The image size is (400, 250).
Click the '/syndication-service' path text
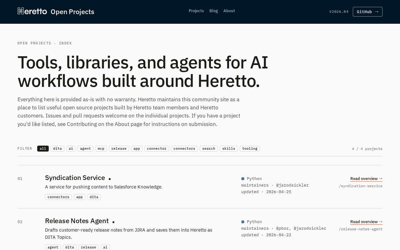(x=361, y=186)
